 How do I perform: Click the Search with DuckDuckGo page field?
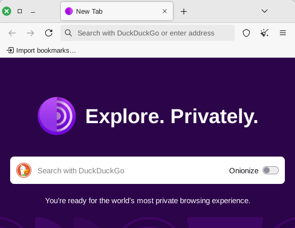pyautogui.click(x=147, y=170)
